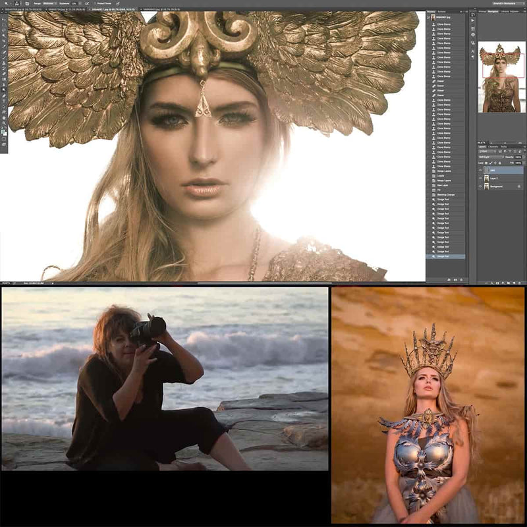Open the Soft Light blend mode dropdown
Image resolution: width=527 pixels, height=527 pixels.
(x=486, y=157)
